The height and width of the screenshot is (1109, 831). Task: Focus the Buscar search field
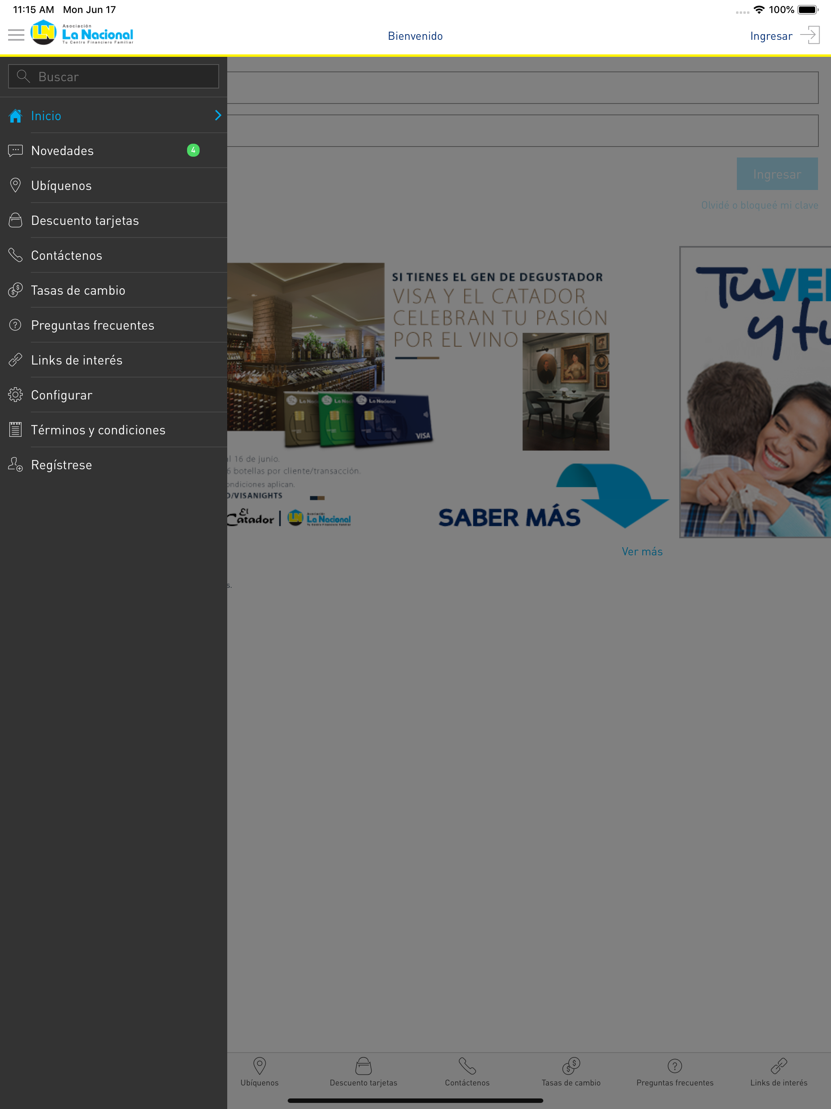tap(113, 76)
